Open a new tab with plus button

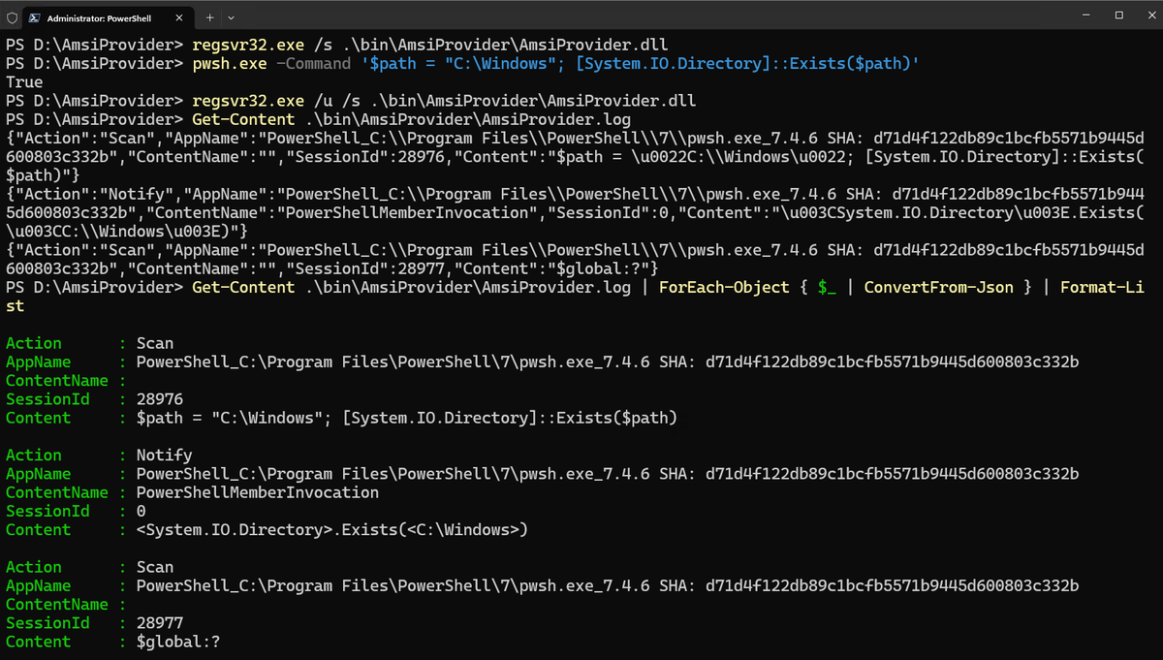pyautogui.click(x=209, y=16)
